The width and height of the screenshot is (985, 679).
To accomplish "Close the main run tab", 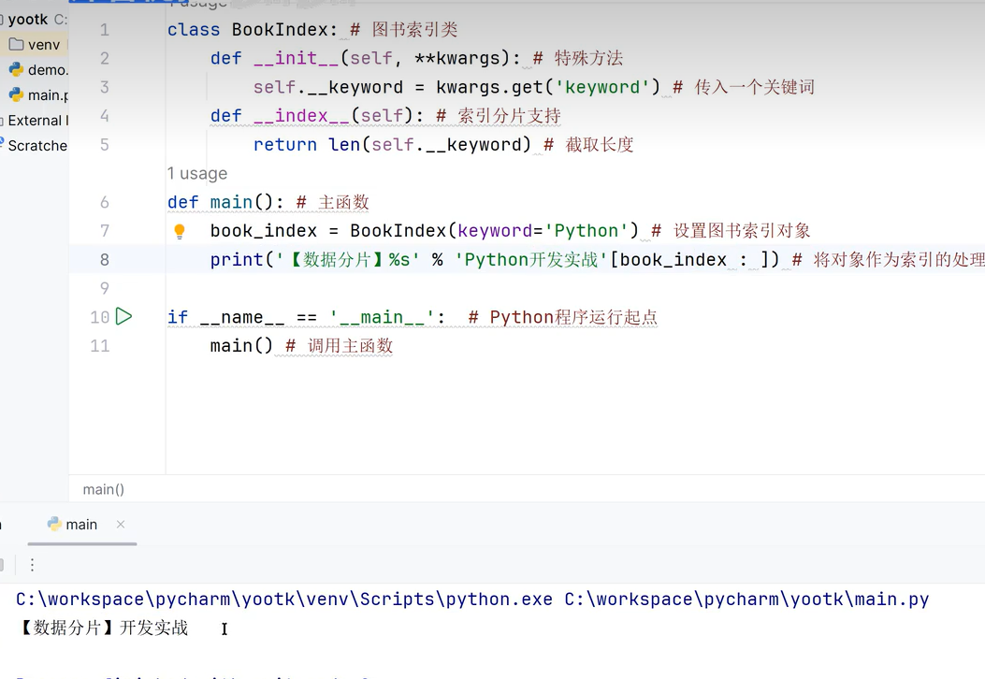I will (121, 524).
